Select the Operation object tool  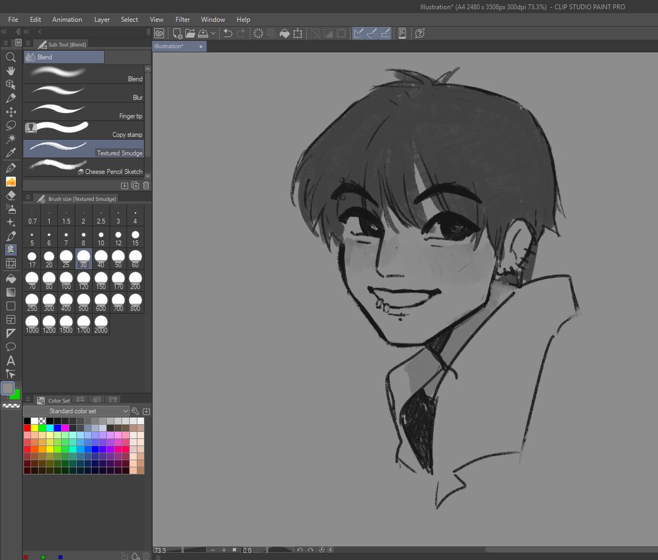(10, 84)
